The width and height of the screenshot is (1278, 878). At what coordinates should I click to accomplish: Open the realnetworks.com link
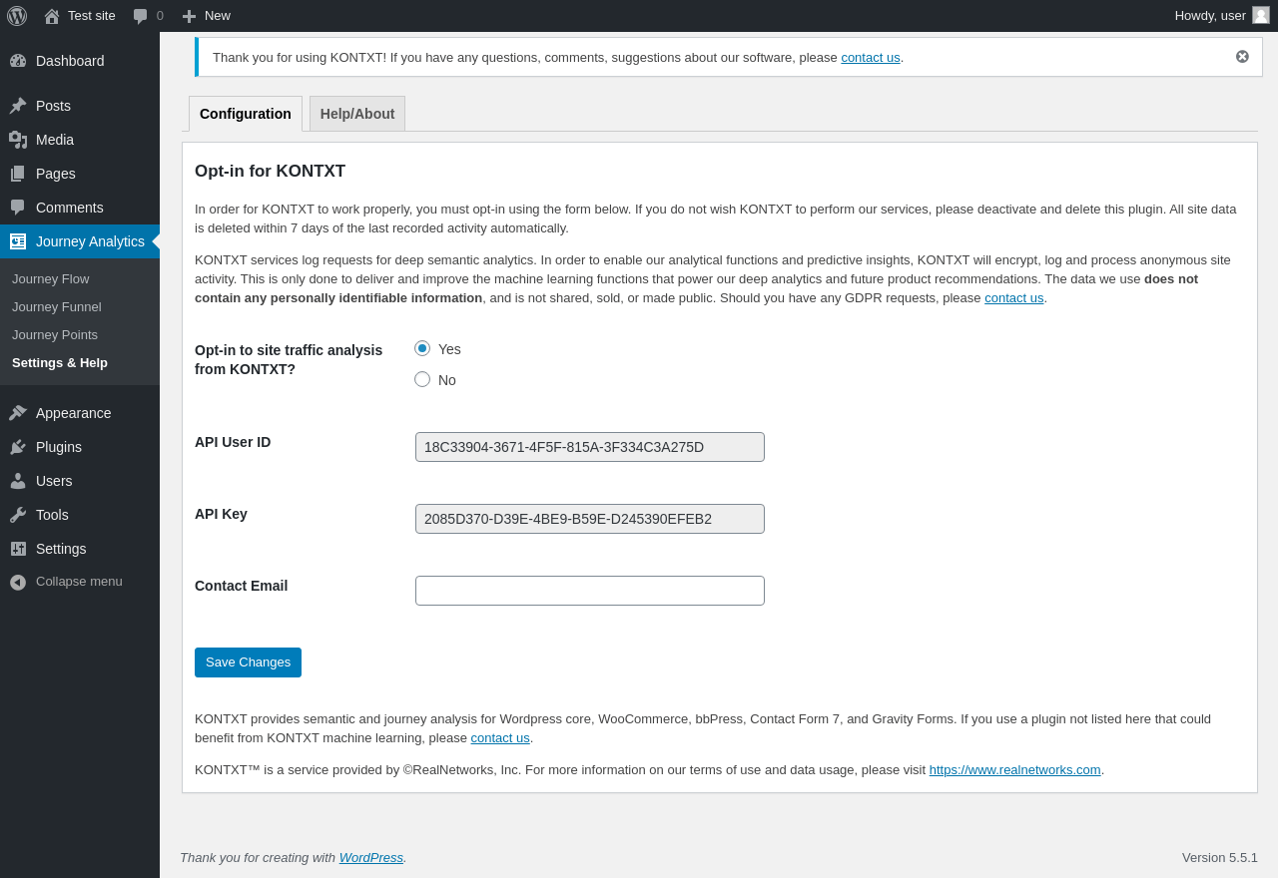click(1014, 770)
